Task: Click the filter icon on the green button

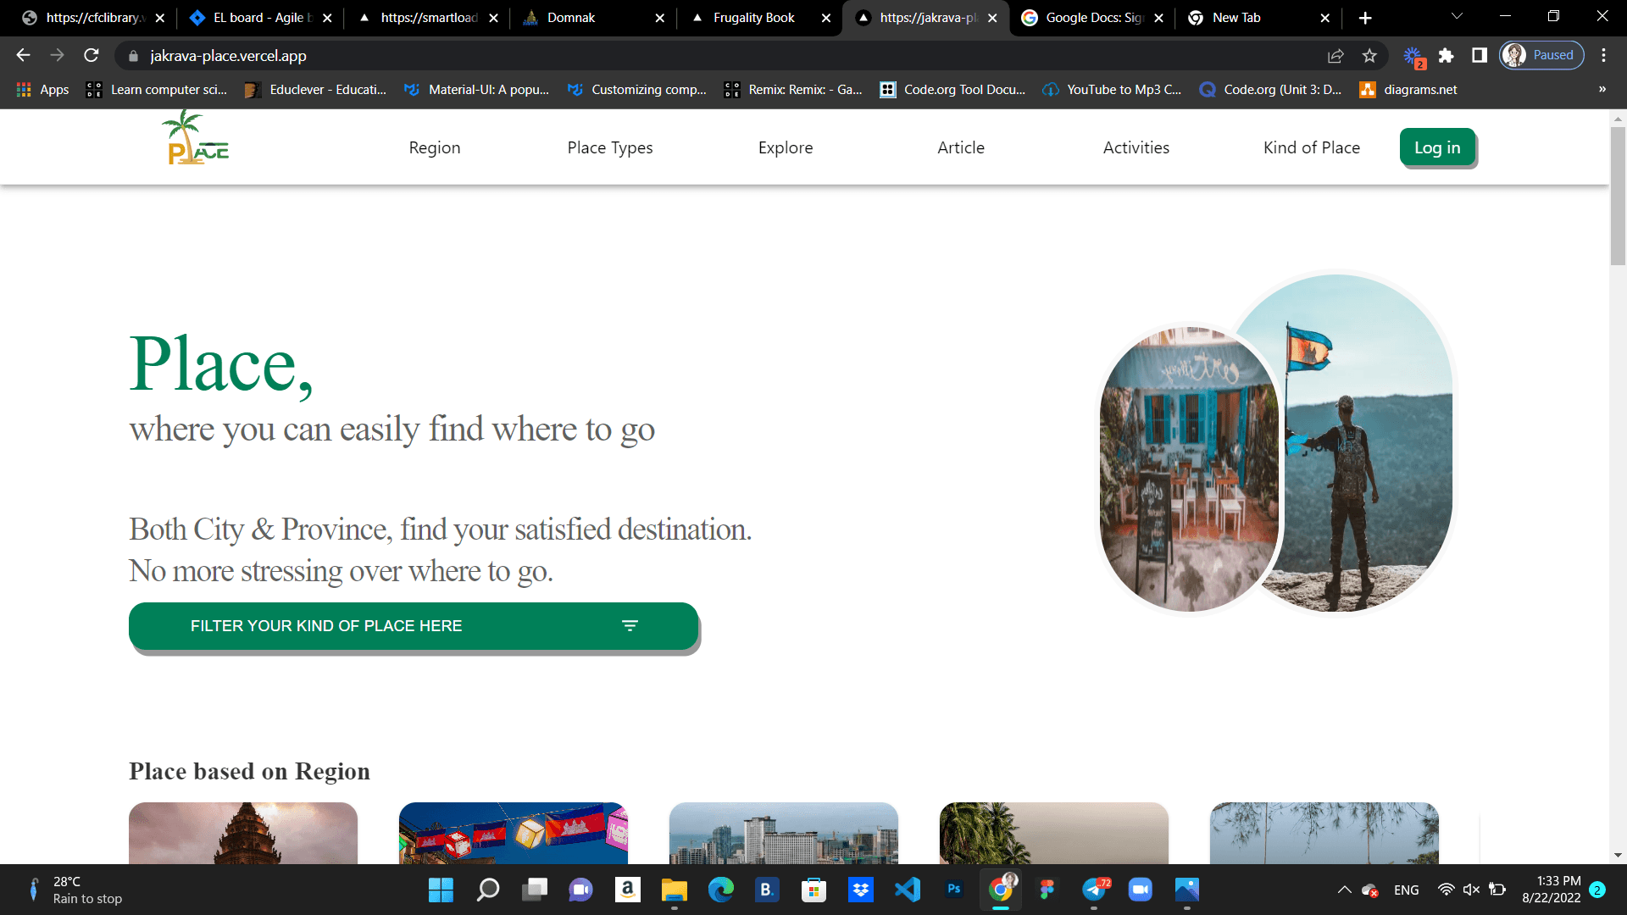Action: [630, 626]
